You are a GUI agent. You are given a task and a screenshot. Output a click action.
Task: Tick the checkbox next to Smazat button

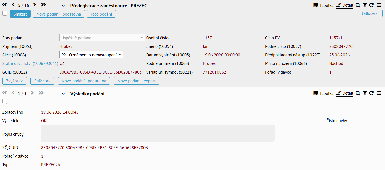pyautogui.click(x=5, y=13)
